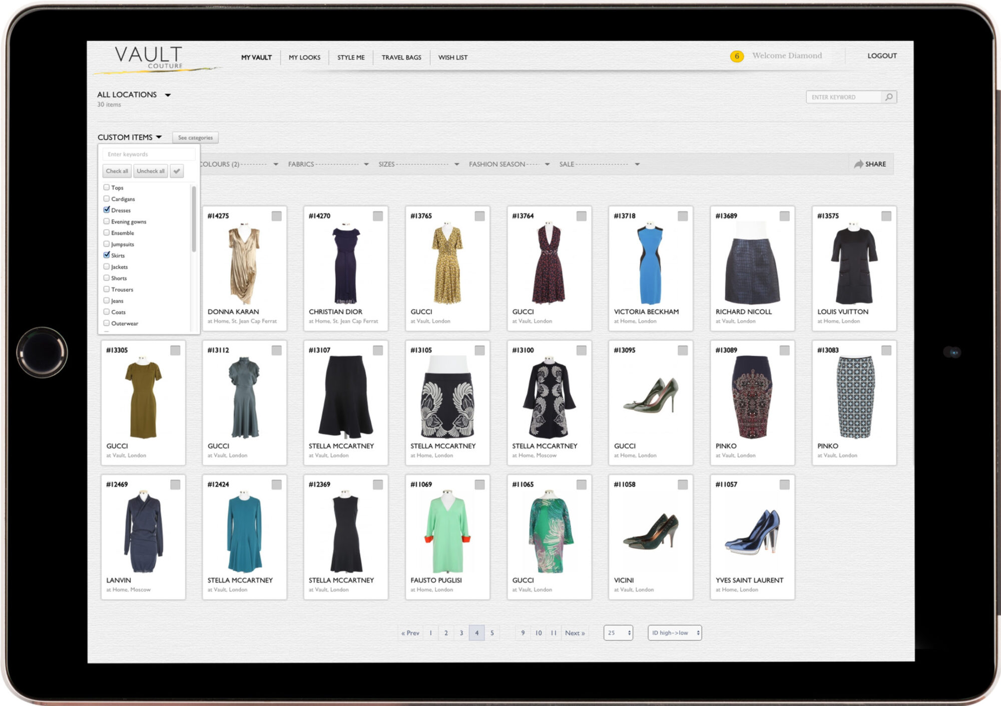Click the search magnifier icon
1001x706 pixels.
888,97
